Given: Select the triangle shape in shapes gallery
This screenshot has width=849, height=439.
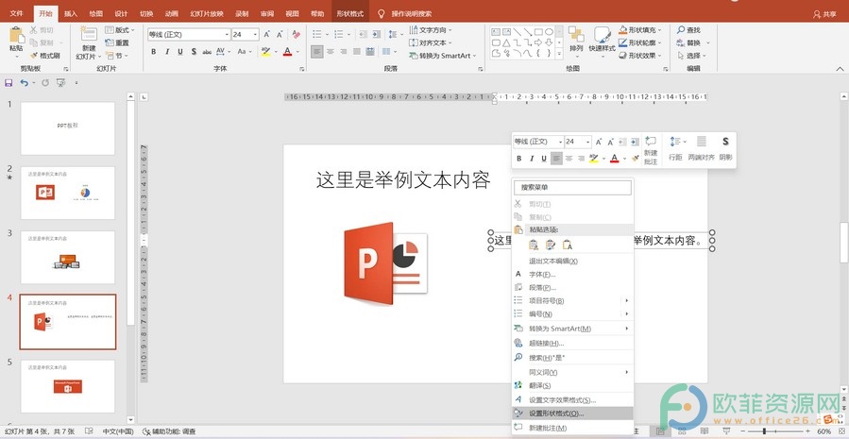Looking at the screenshot, I should (506, 42).
